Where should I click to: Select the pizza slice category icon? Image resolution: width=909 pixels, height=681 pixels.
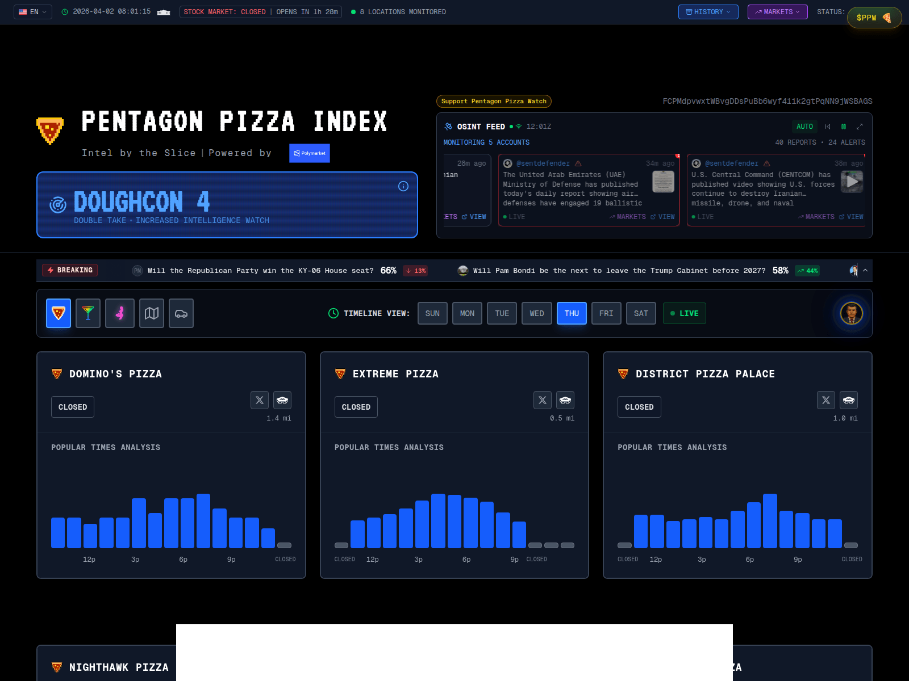point(59,313)
